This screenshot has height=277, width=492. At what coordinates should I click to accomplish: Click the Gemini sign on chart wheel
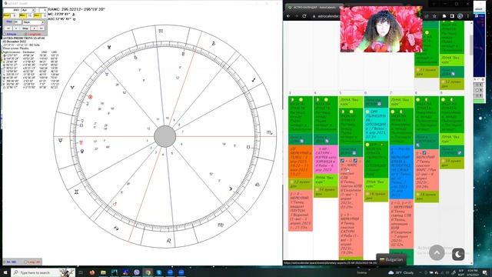coord(76,192)
